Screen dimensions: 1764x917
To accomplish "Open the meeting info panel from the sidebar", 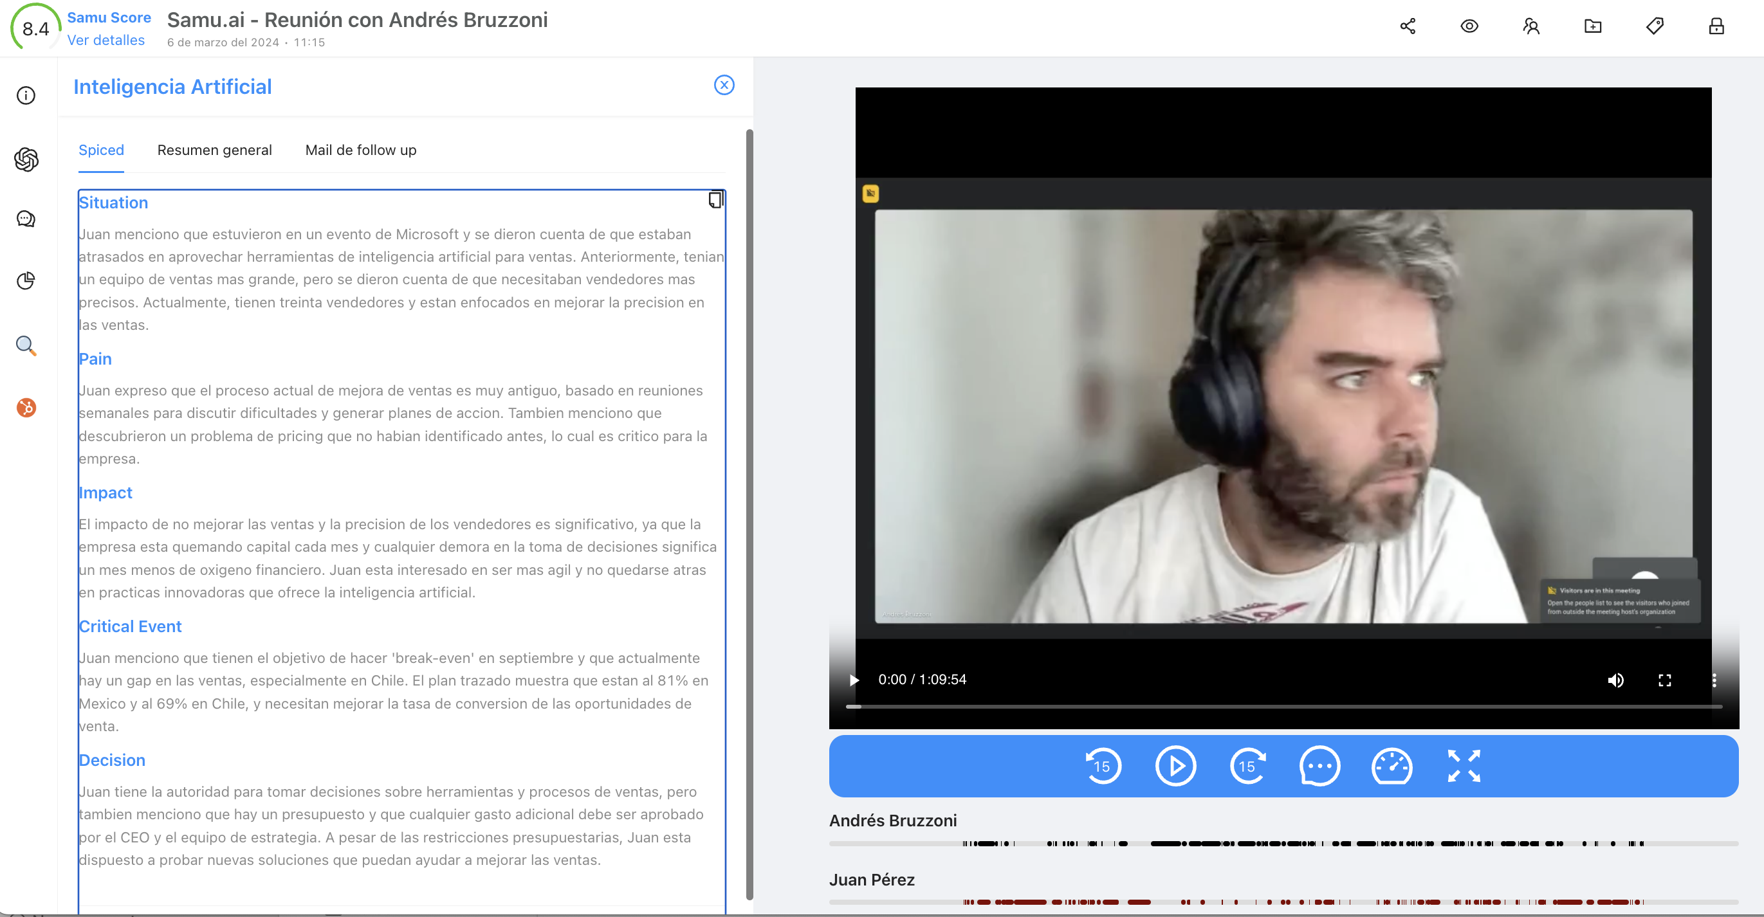I will (x=25, y=95).
